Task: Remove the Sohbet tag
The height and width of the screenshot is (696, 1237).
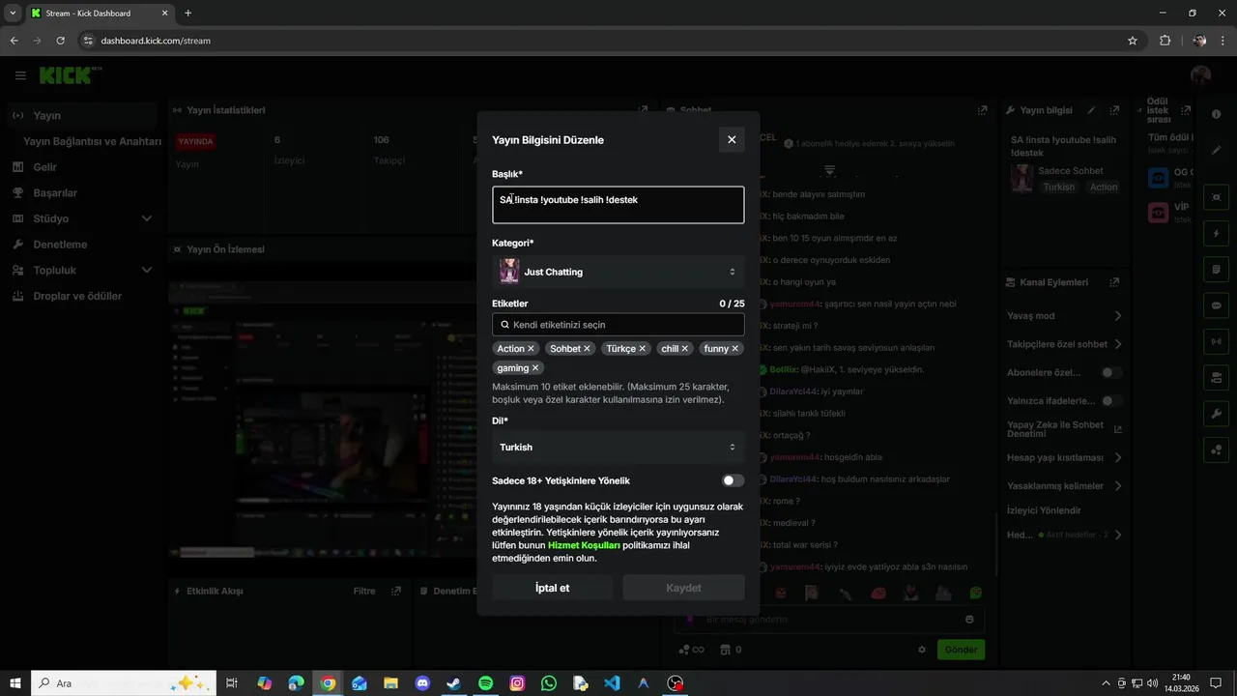Action: (x=587, y=349)
